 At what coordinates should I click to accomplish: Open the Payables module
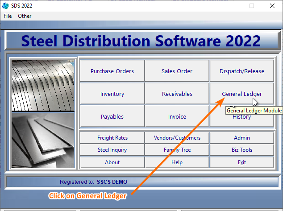click(x=112, y=116)
